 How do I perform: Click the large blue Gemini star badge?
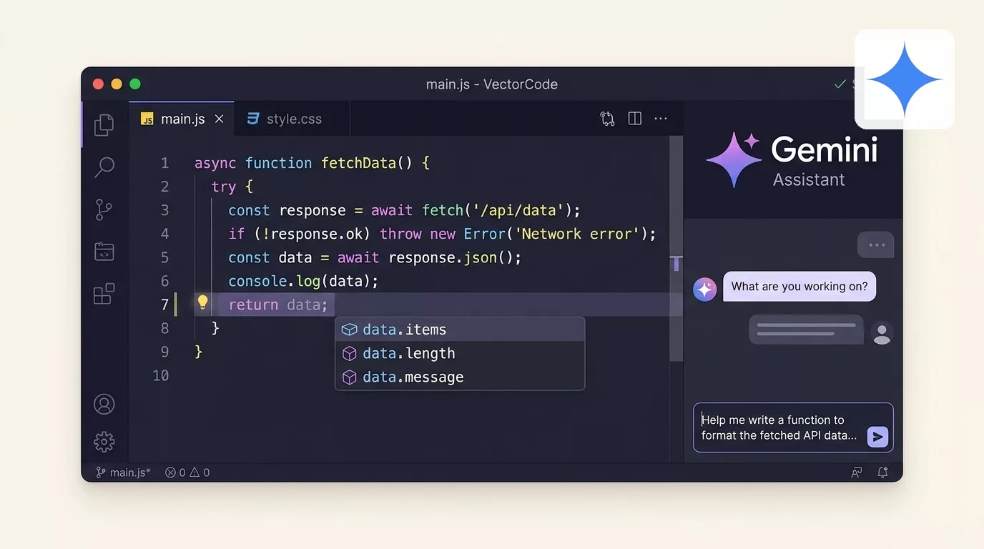click(905, 79)
